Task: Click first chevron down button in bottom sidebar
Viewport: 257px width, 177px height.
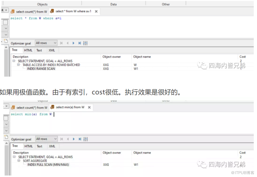Action: tap(6, 124)
